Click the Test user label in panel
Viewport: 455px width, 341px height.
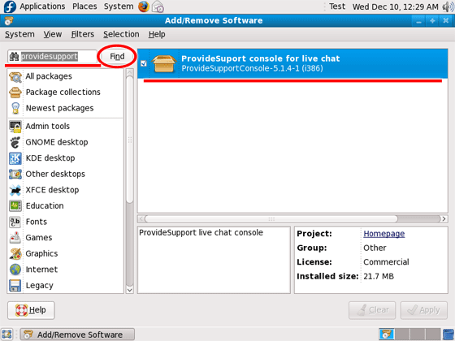tap(337, 6)
